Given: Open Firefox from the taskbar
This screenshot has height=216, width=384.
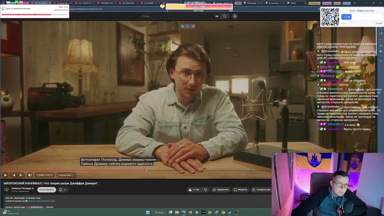Looking at the screenshot, I should point(190,212).
